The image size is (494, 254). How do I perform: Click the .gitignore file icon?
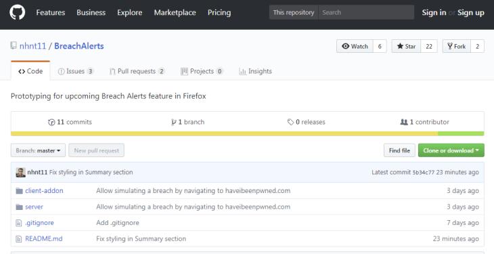[x=19, y=223]
